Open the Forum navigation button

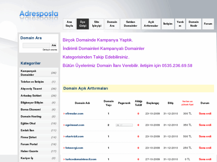pos(208,24)
